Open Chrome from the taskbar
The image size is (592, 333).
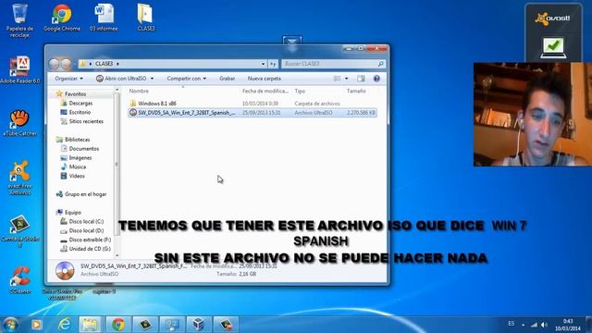118,325
